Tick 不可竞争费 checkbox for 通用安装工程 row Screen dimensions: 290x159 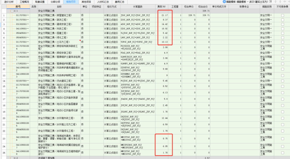click(282, 24)
